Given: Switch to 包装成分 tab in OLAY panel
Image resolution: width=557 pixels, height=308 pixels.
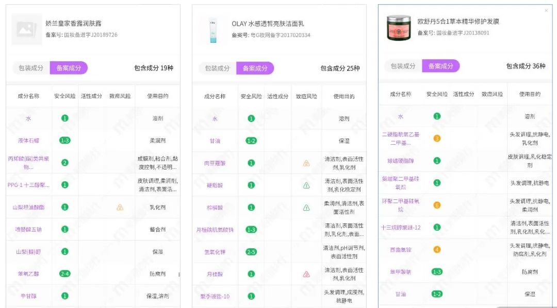Looking at the screenshot, I should click(218, 68).
